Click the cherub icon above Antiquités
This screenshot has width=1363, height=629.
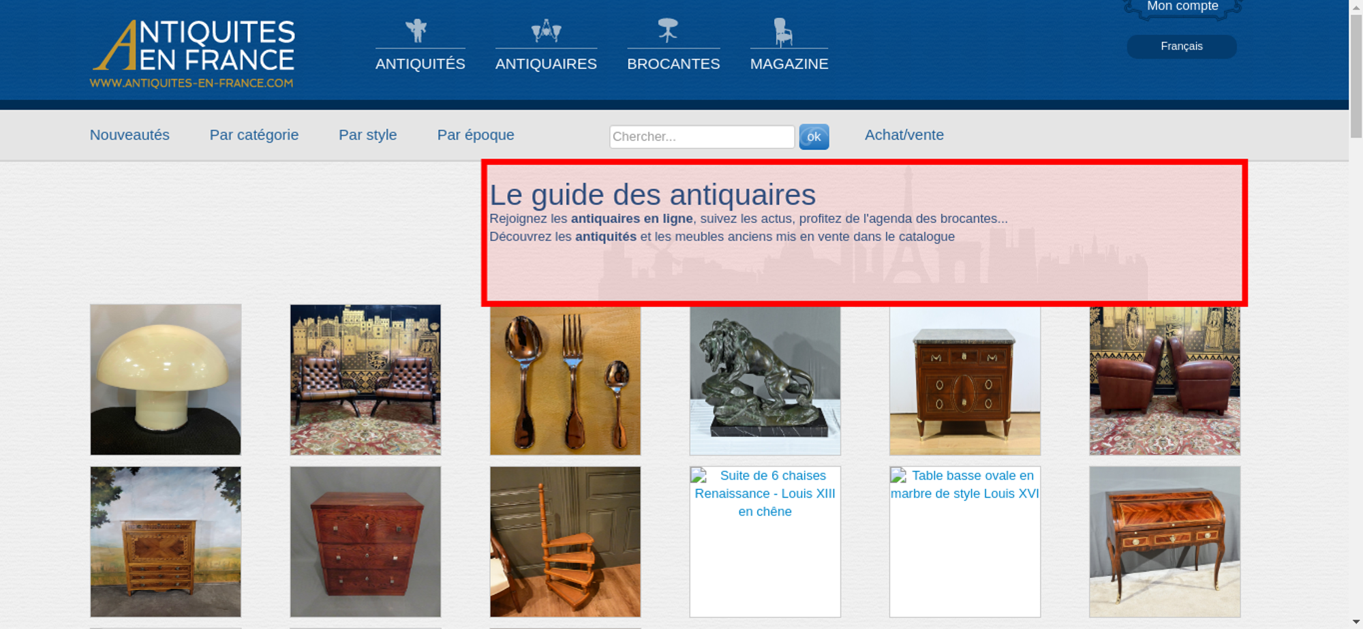tap(416, 31)
